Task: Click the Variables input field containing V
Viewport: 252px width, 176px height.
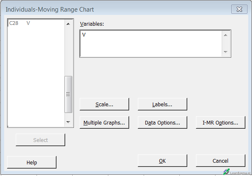Action: click(149, 43)
